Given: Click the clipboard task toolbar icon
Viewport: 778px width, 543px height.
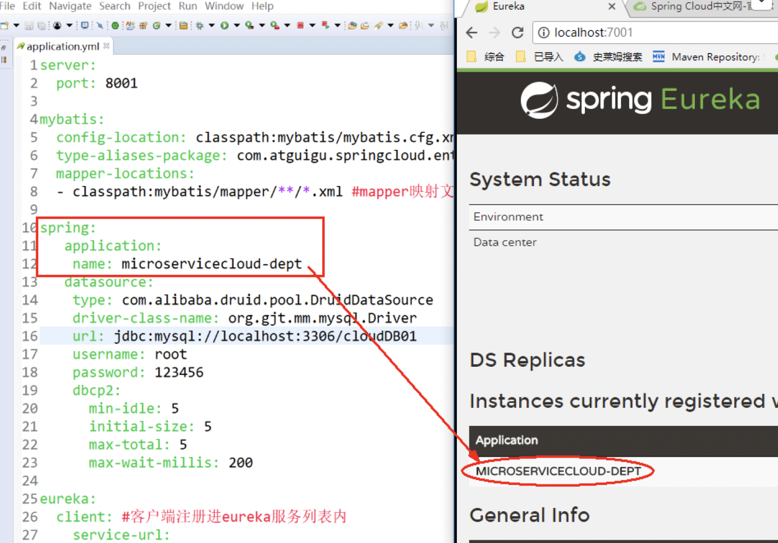Looking at the screenshot, I should tap(183, 25).
